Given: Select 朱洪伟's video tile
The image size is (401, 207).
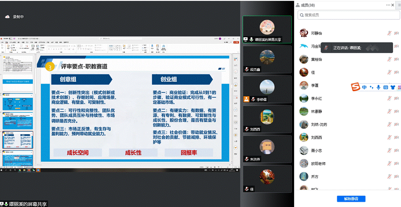Looking at the screenshot, I should point(267,149).
